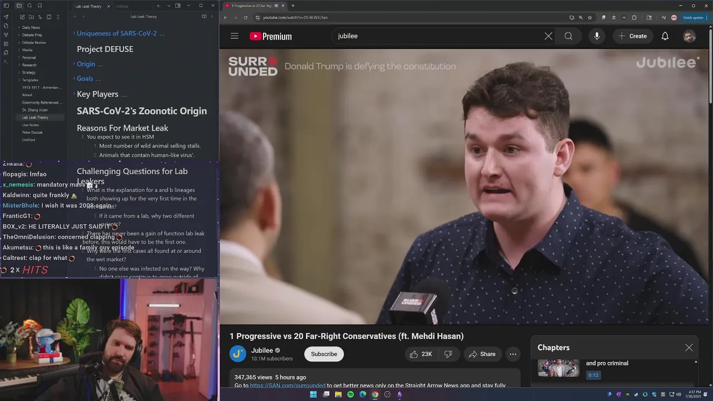Screen dimensions: 713x401
Task: Toggle the Obsidian right sidebar
Action: point(178,6)
